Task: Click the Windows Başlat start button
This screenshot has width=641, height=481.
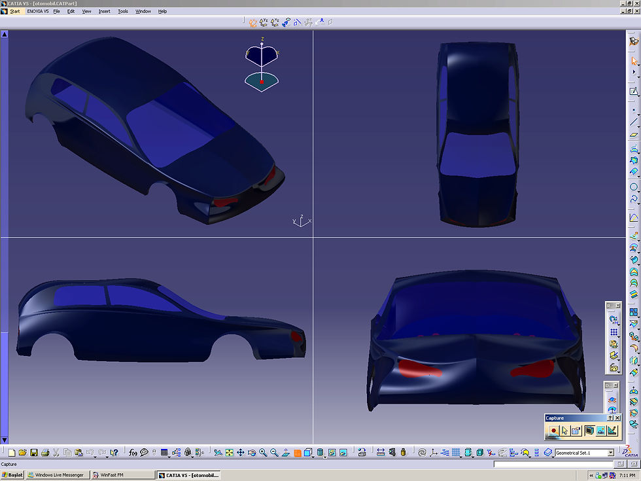Action: (12, 475)
